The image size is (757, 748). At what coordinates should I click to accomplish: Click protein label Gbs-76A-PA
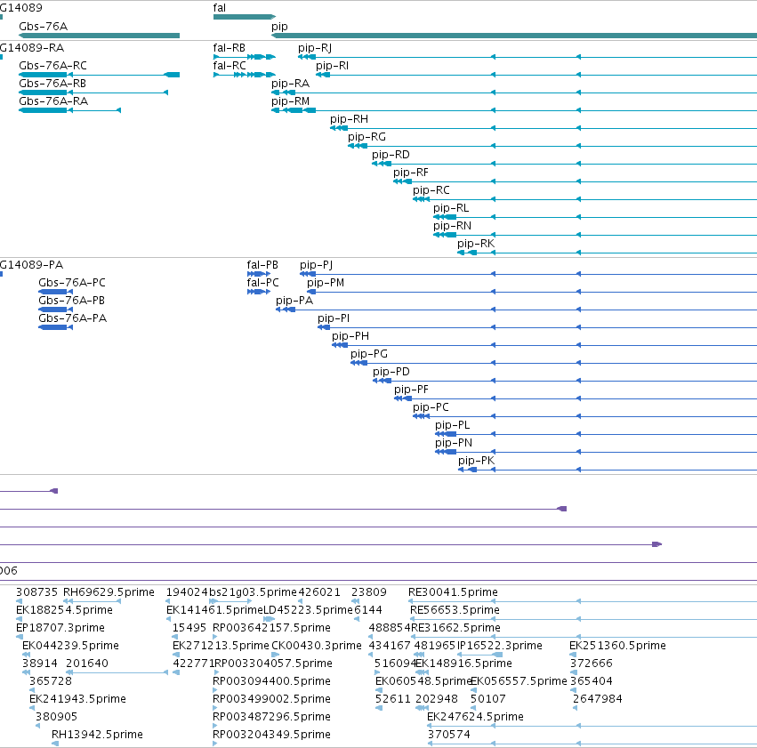pos(72,318)
